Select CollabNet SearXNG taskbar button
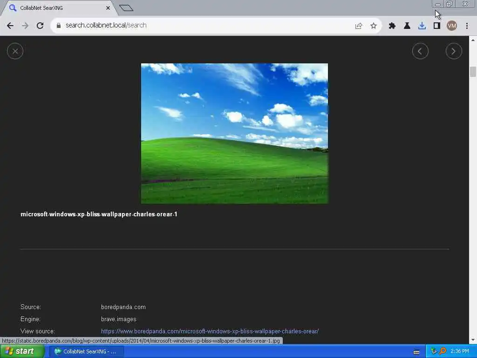Image resolution: width=477 pixels, height=358 pixels. 87,351
